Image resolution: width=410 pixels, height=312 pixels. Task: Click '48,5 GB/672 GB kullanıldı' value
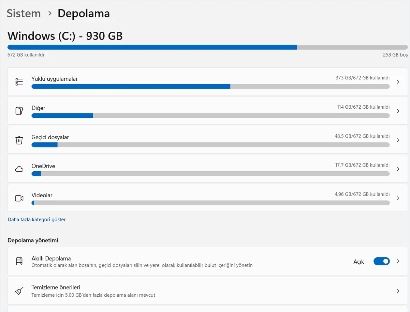[x=362, y=136]
